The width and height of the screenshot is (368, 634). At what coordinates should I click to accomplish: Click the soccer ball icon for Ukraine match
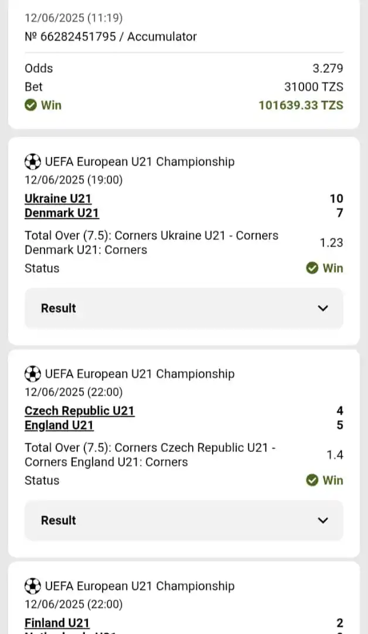(33, 162)
